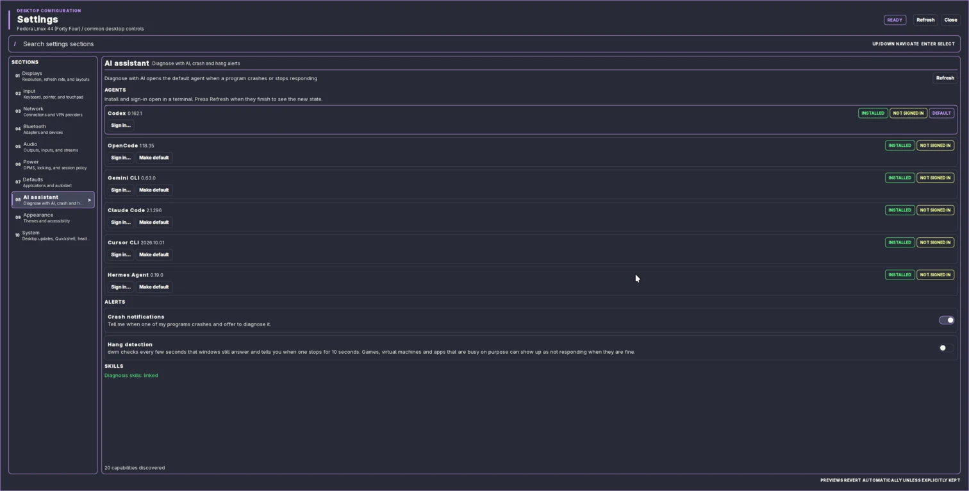This screenshot has height=491, width=969.
Task: Sign in to Claude Code
Action: click(x=120, y=222)
